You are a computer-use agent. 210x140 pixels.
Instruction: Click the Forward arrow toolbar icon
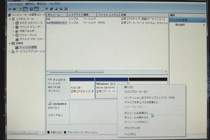point(14,9)
